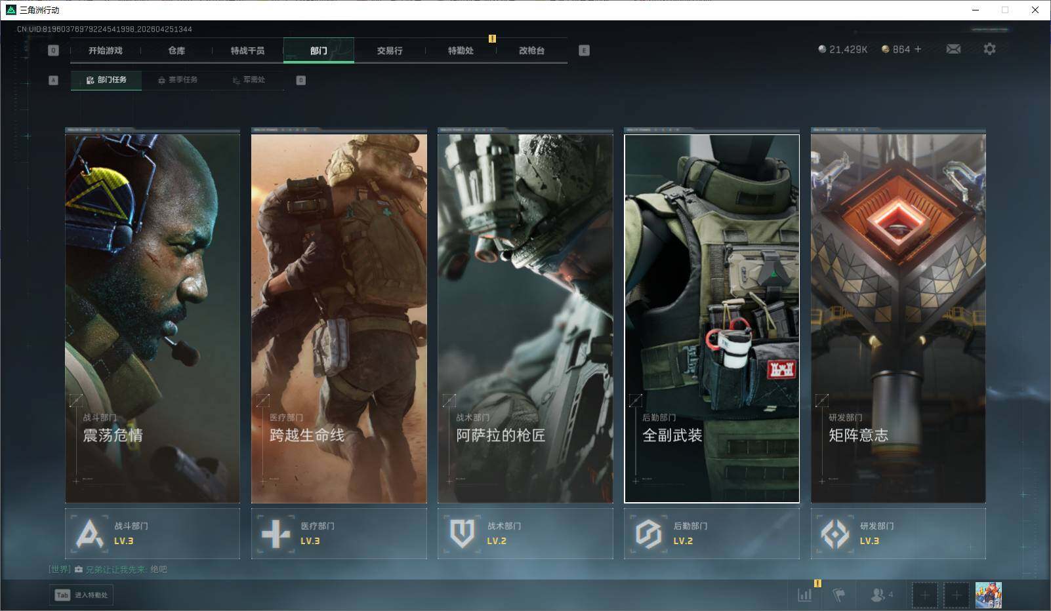1051x611 pixels.
Task: Open the settings gear icon
Action: coord(989,49)
